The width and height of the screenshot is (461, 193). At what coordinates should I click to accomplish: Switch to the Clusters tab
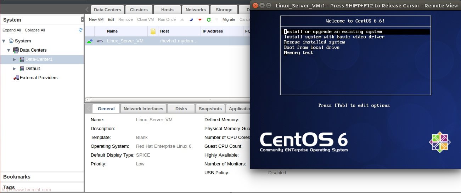[x=139, y=10]
